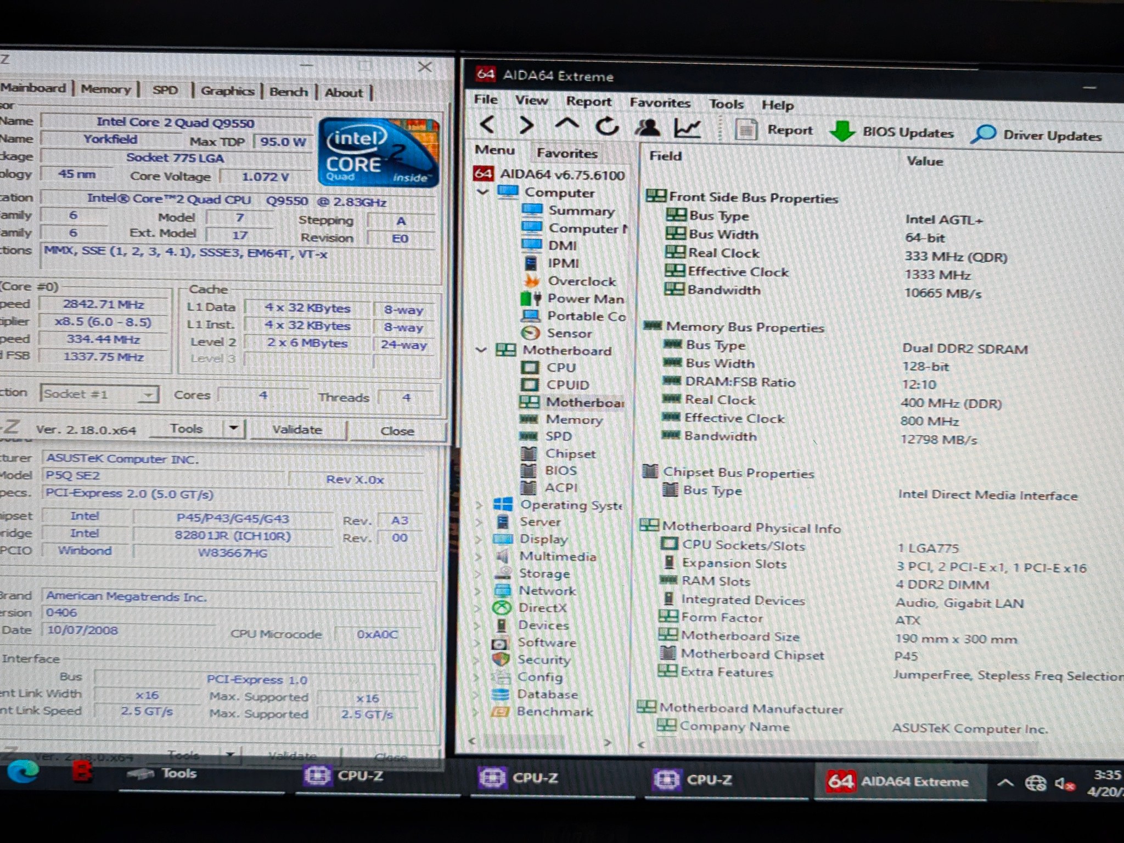This screenshot has width=1124, height=843.
Task: Expand the Server tree node
Action: 479,522
